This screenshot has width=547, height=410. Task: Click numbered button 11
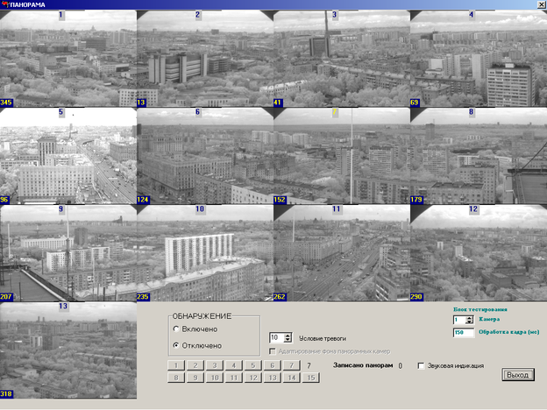(234, 378)
